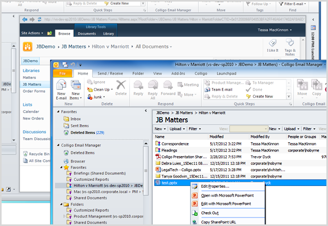Sort by Modified column header

click(x=228, y=136)
